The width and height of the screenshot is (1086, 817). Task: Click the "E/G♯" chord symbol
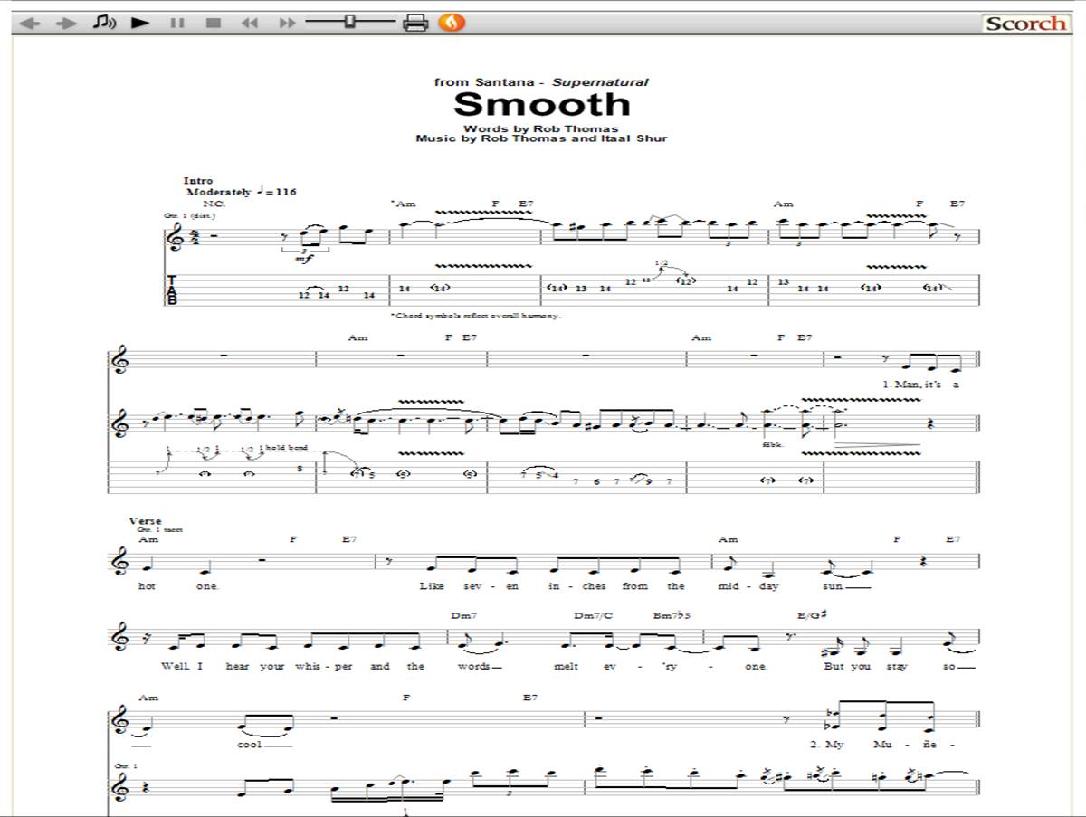pyautogui.click(x=812, y=615)
